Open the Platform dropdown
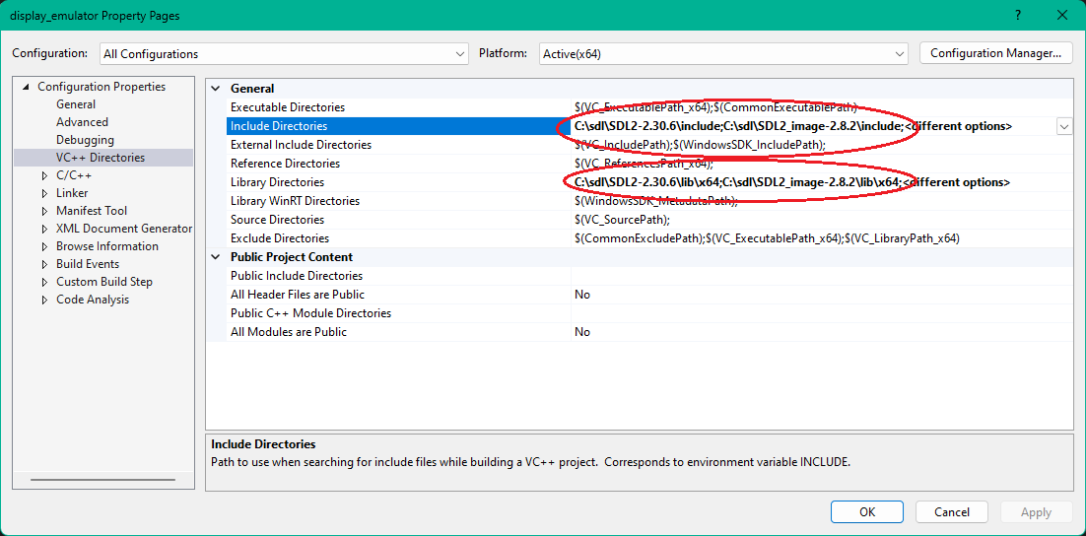This screenshot has height=536, width=1086. point(899,54)
